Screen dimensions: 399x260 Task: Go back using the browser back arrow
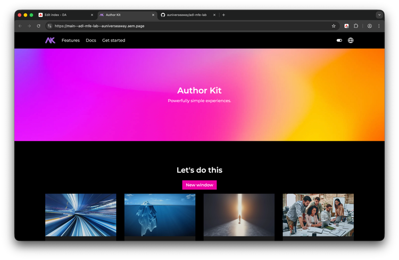pos(20,26)
